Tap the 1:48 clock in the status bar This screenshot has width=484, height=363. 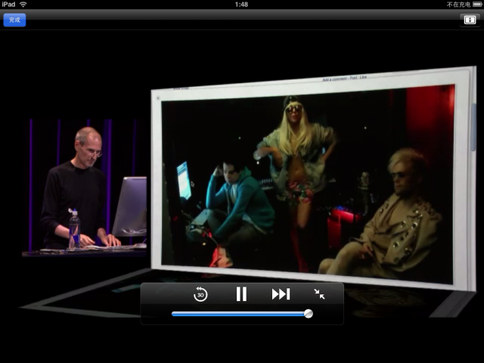click(241, 5)
